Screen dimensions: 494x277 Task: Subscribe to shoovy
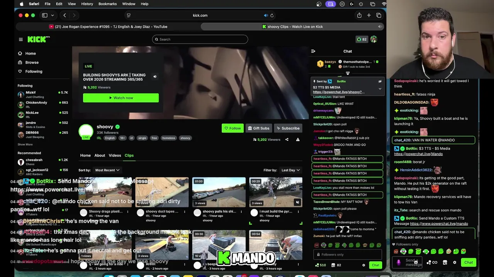click(288, 128)
